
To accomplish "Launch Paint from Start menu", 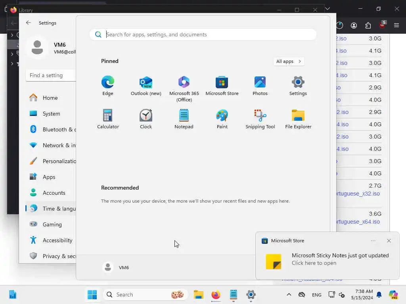I will (x=222, y=119).
